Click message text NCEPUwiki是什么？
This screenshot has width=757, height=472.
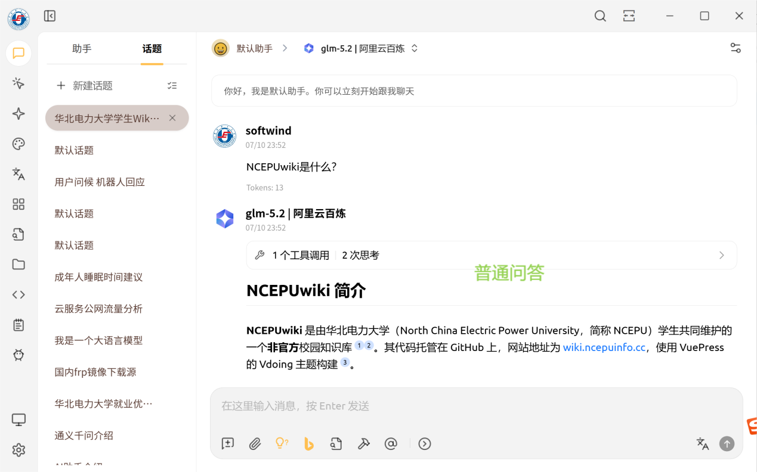[x=292, y=167]
